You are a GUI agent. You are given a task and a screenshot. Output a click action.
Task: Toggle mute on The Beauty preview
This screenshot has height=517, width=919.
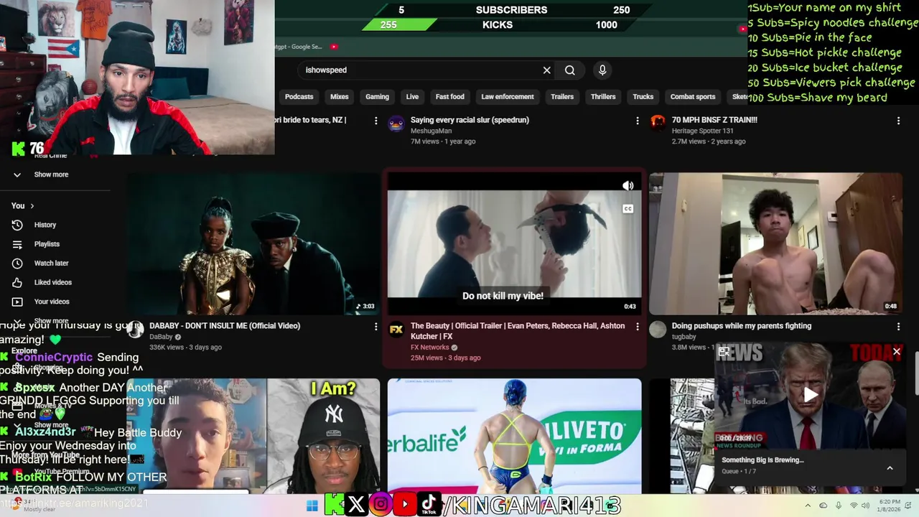[628, 186]
